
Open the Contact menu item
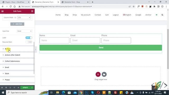(98, 15)
